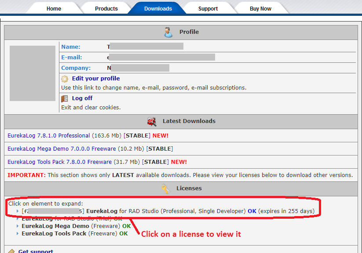The image size is (362, 253).
Task: Click the door icon beside Log off
Action: [65, 99]
